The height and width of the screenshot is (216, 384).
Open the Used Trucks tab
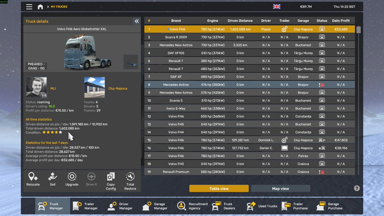pos(262,206)
